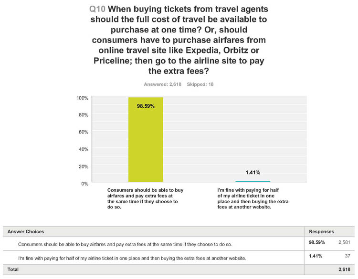Click the Responses column header
358x279 pixels.
(321, 232)
